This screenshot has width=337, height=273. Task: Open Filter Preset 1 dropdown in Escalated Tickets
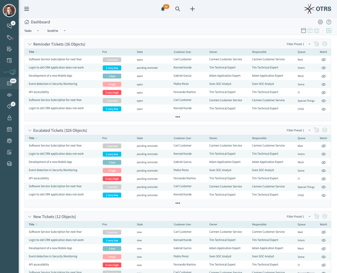point(298,130)
